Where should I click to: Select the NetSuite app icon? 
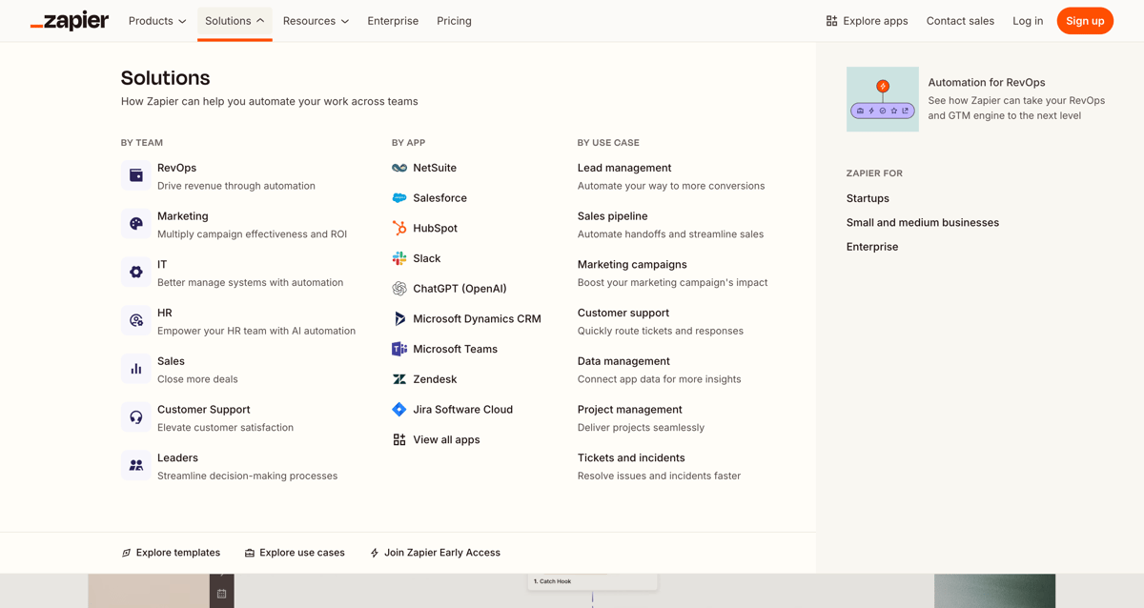[400, 167]
